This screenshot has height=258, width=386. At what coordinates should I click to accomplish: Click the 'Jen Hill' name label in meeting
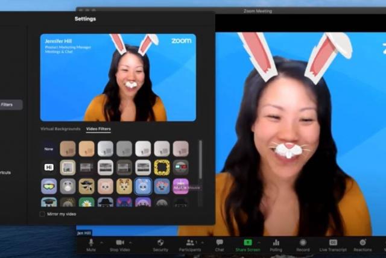coord(84,233)
